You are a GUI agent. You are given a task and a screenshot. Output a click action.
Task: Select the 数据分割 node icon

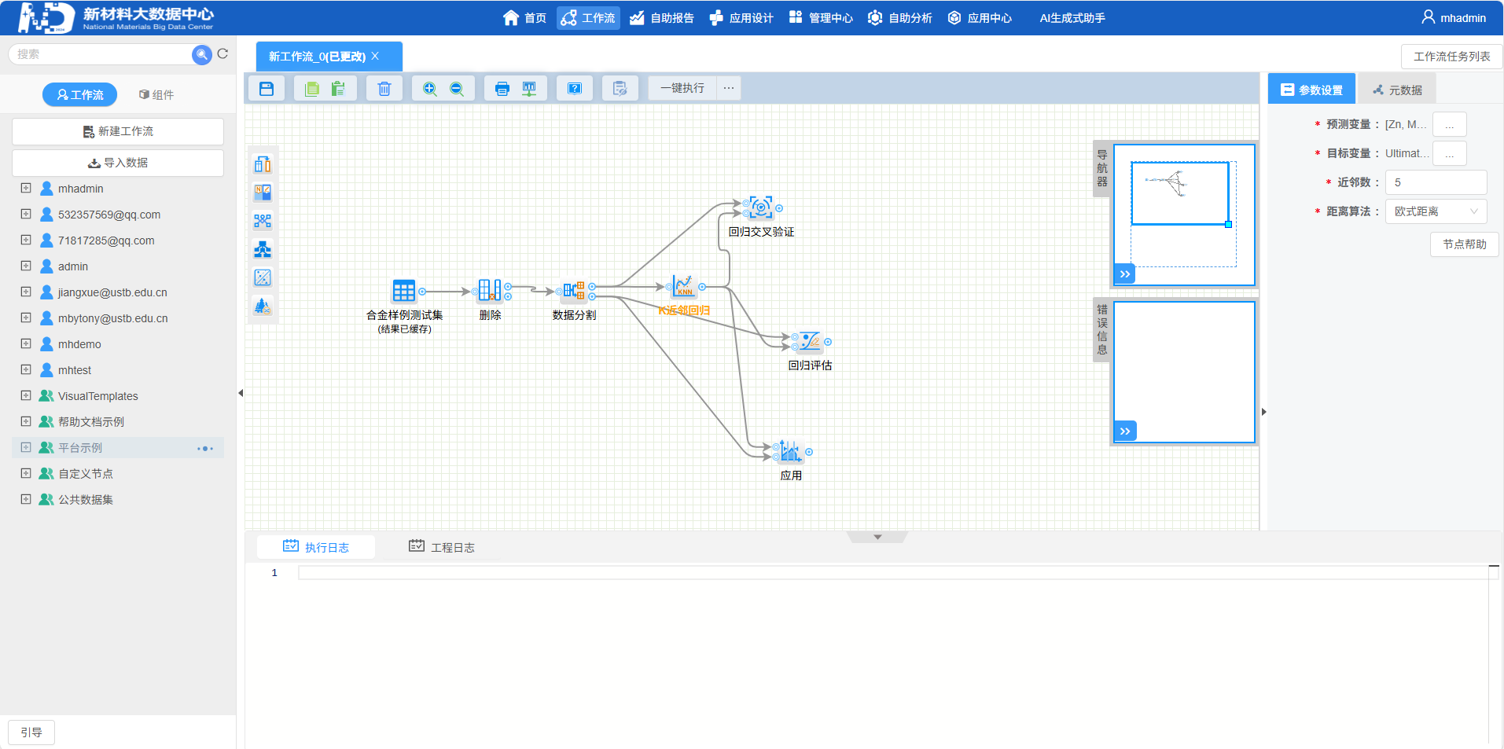(x=574, y=291)
